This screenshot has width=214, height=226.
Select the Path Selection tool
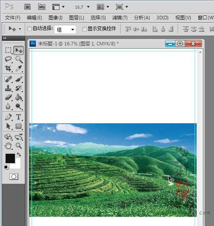[8, 126]
